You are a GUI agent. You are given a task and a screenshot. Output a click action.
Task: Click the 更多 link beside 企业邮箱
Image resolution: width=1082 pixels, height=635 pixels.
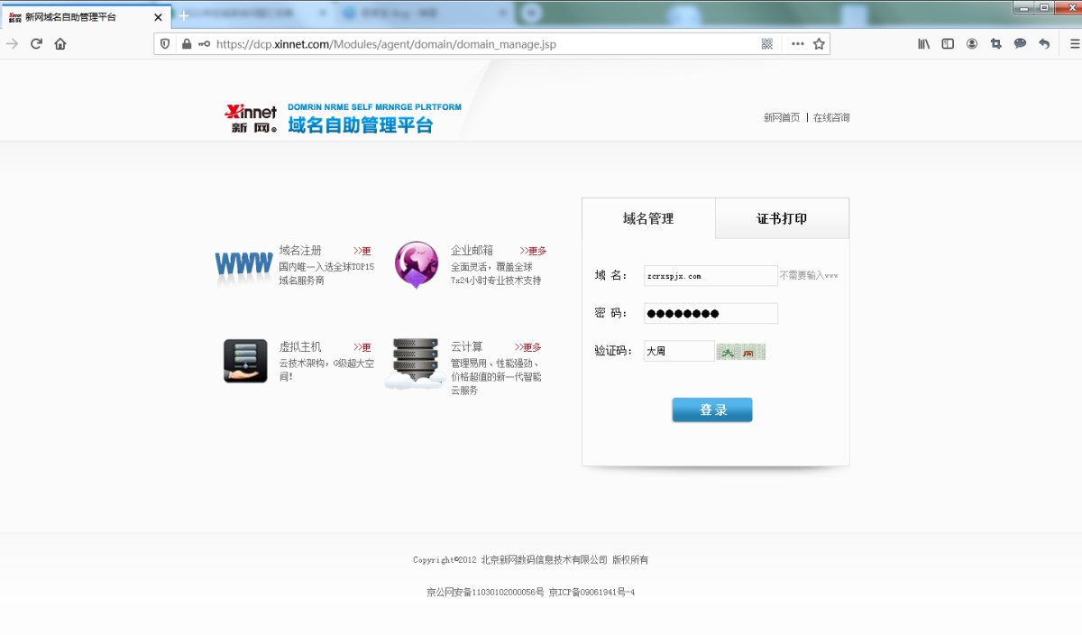pyautogui.click(x=533, y=251)
